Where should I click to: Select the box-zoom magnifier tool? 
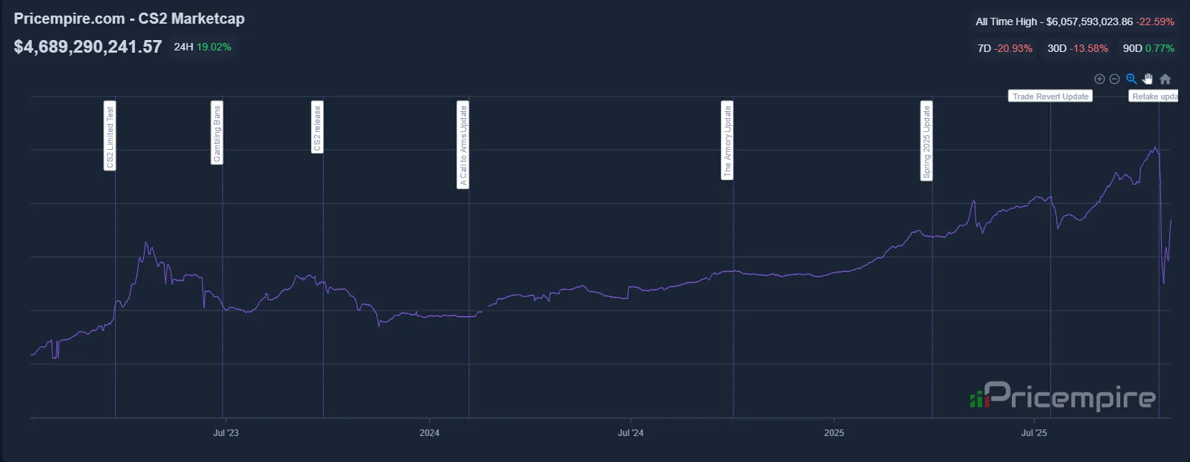click(x=1131, y=78)
